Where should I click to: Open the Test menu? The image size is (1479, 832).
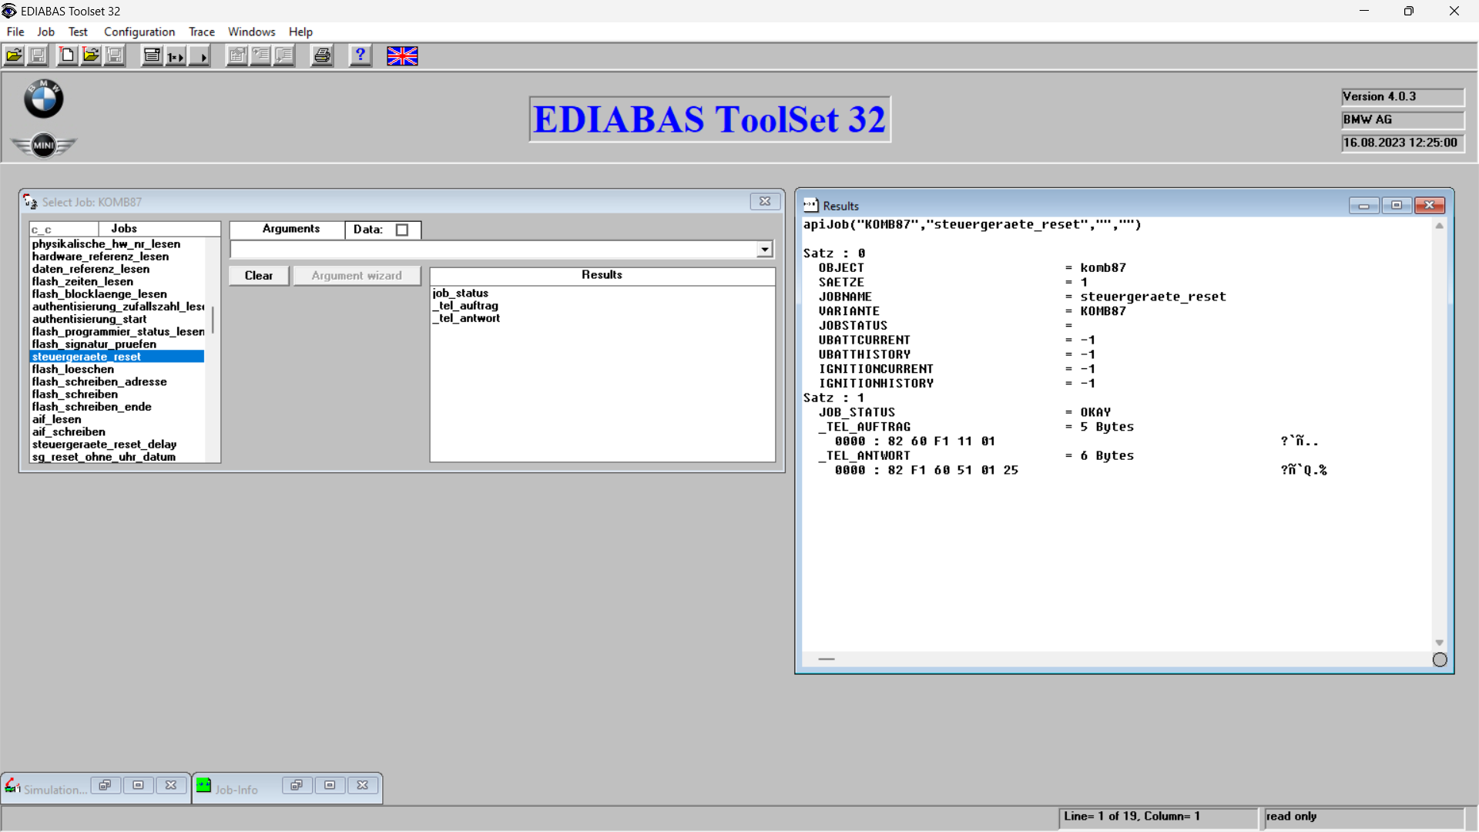(x=78, y=32)
